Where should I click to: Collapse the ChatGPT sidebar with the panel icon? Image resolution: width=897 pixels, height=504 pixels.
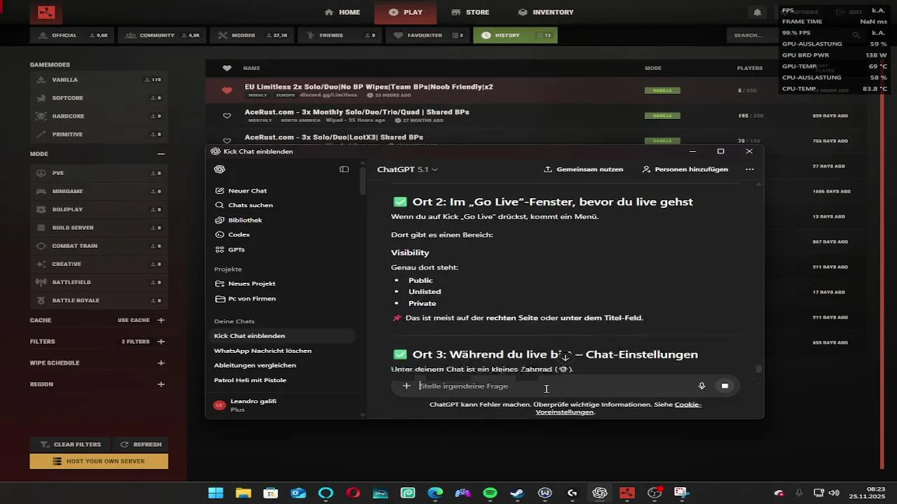[x=344, y=169]
